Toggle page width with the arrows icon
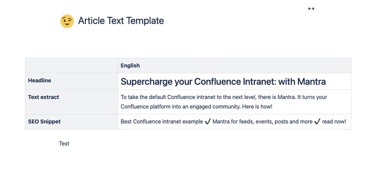This screenshot has width=376, height=181. tap(311, 9)
